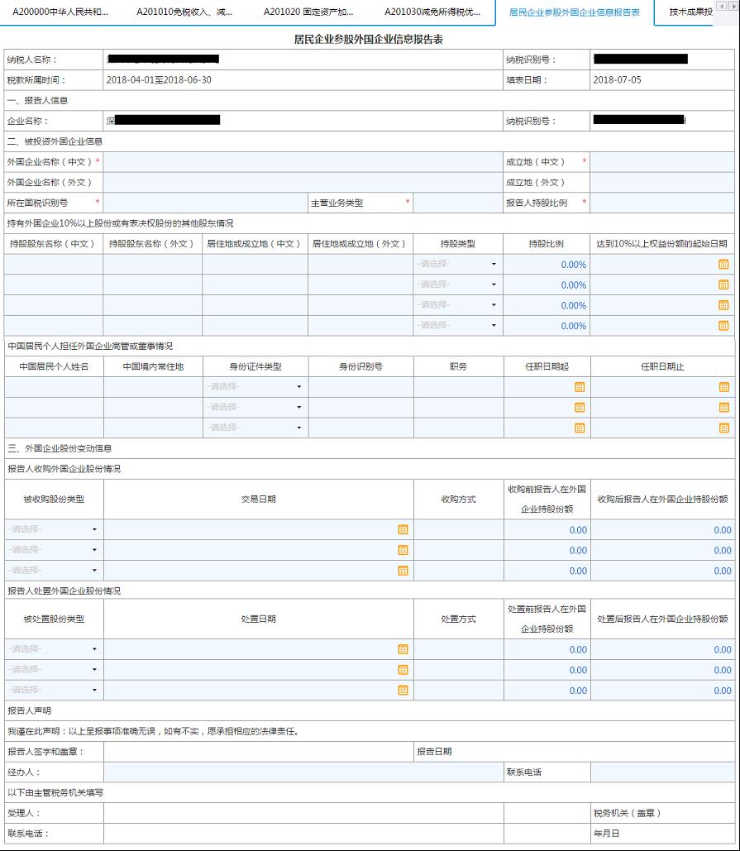740x851 pixels.
Task: Open calendar for first 任职日期止 cell
Action: click(726, 386)
